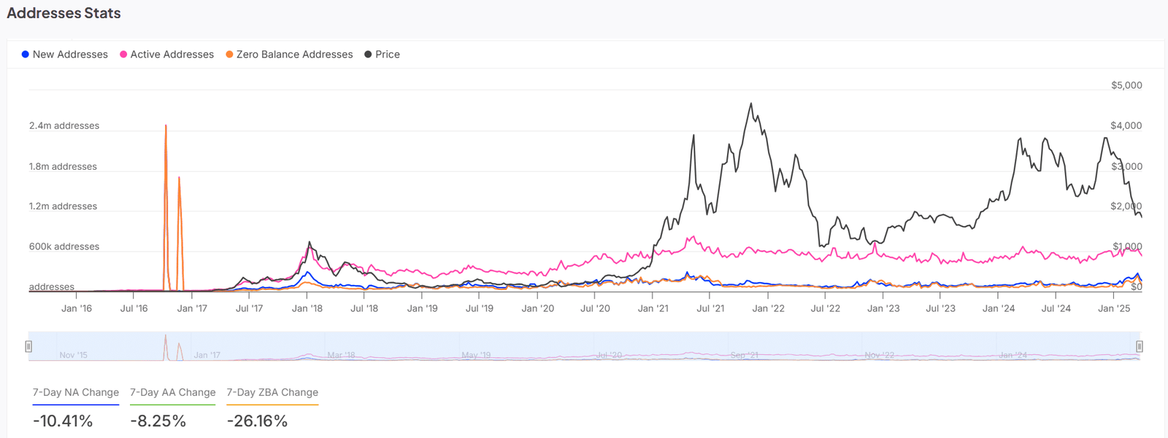Open the 7-Day ZBA Change tab
The height and width of the screenshot is (438, 1168).
272,392
